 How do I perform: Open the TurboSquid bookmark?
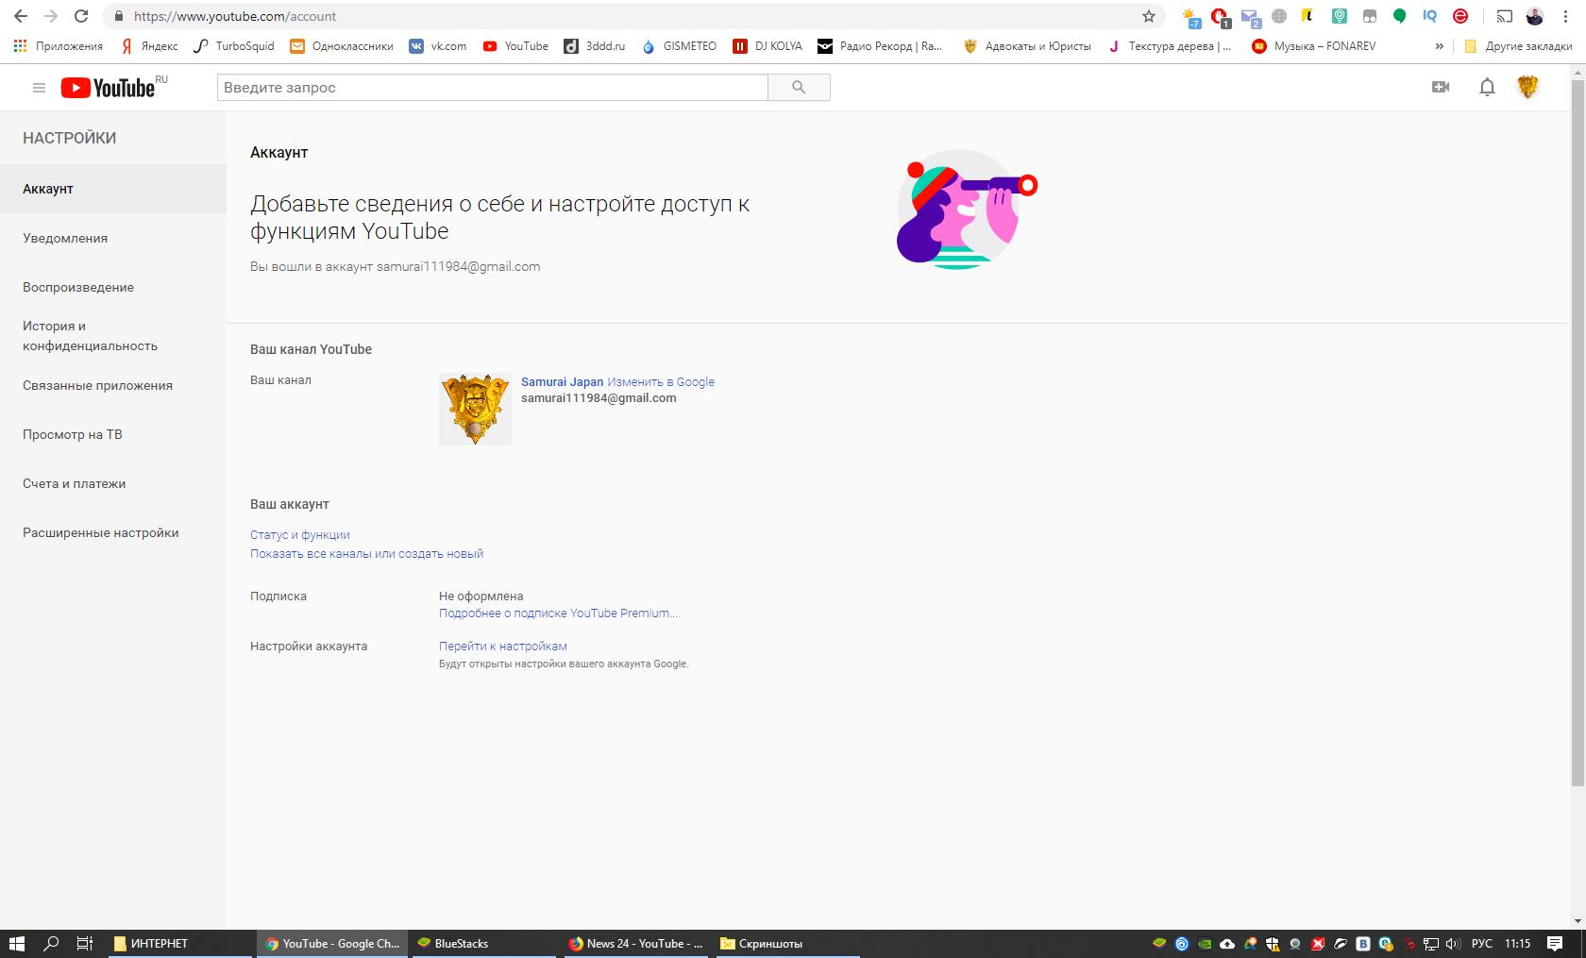[233, 45]
